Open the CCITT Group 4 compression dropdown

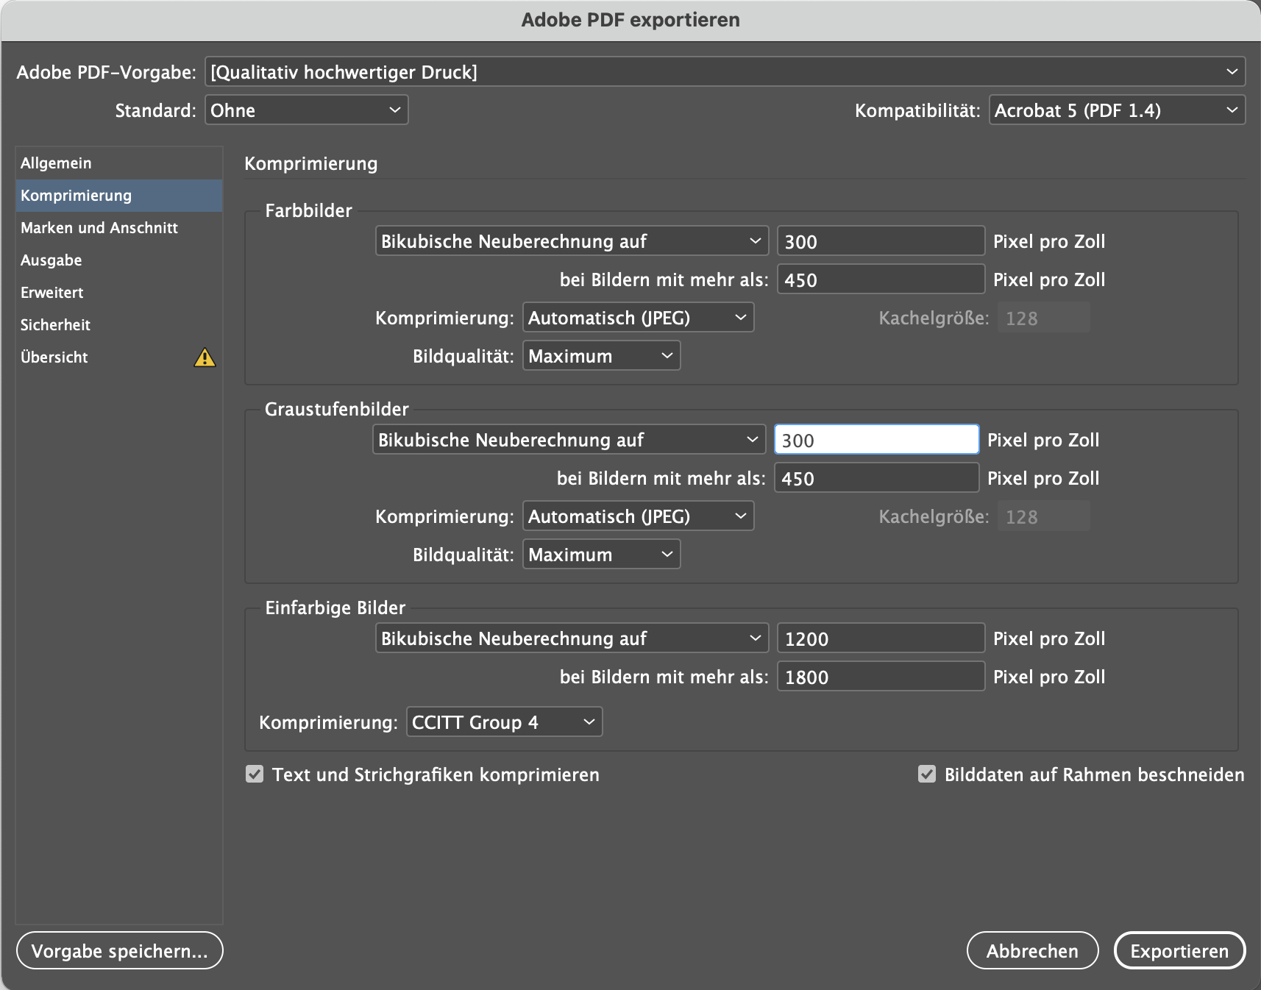click(504, 722)
